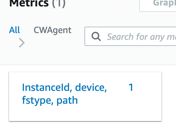
Task: Click the search box left edge near icon
Action: click(88, 36)
